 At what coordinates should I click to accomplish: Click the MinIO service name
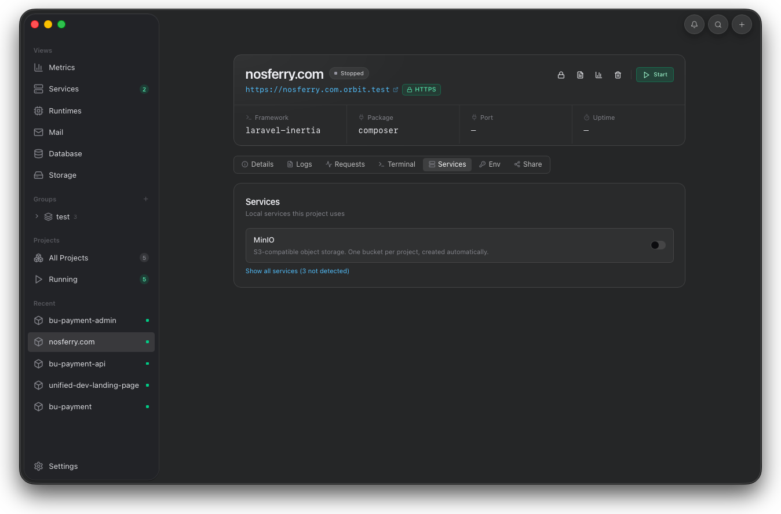[264, 240]
